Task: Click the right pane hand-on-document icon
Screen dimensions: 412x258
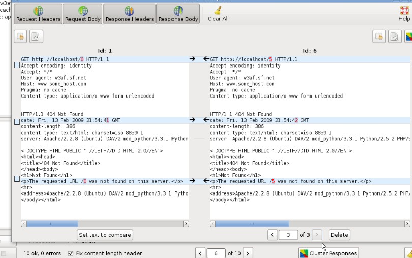Action: tap(379, 36)
